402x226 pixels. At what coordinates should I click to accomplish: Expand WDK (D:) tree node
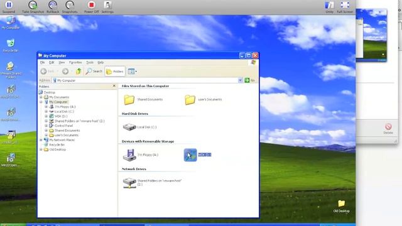46,116
